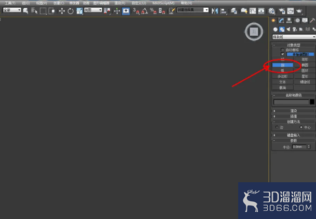Activate the Select and Scale tool
Image resolution: width=316 pixels, height=219 pixels.
point(79,11)
